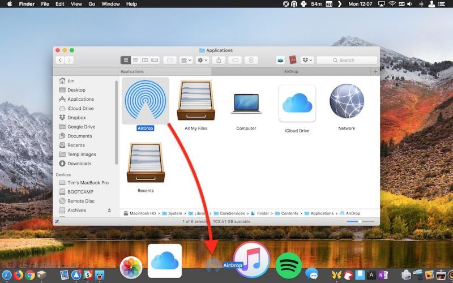Image resolution: width=453 pixels, height=283 pixels.
Task: Switch to list view mode
Action: click(135, 60)
